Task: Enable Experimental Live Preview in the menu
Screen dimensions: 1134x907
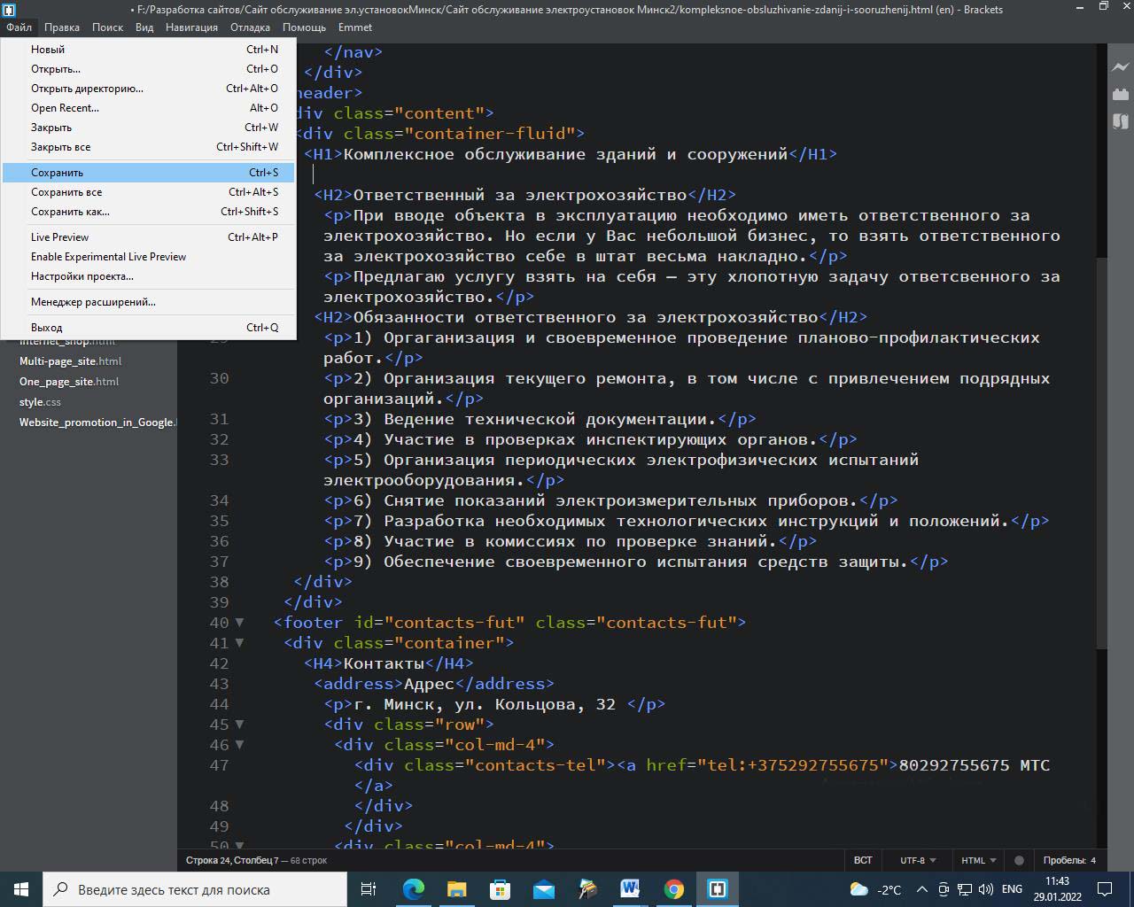Action: pyautogui.click(x=108, y=257)
